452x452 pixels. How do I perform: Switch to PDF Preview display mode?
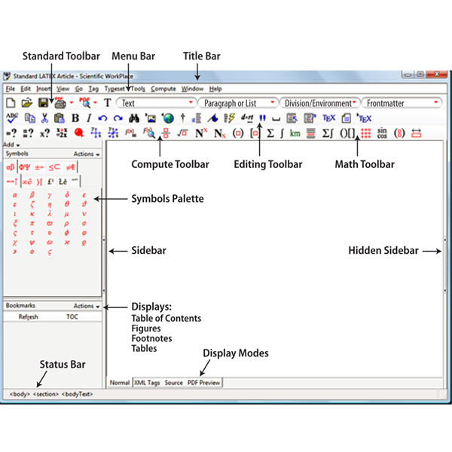pos(203,383)
